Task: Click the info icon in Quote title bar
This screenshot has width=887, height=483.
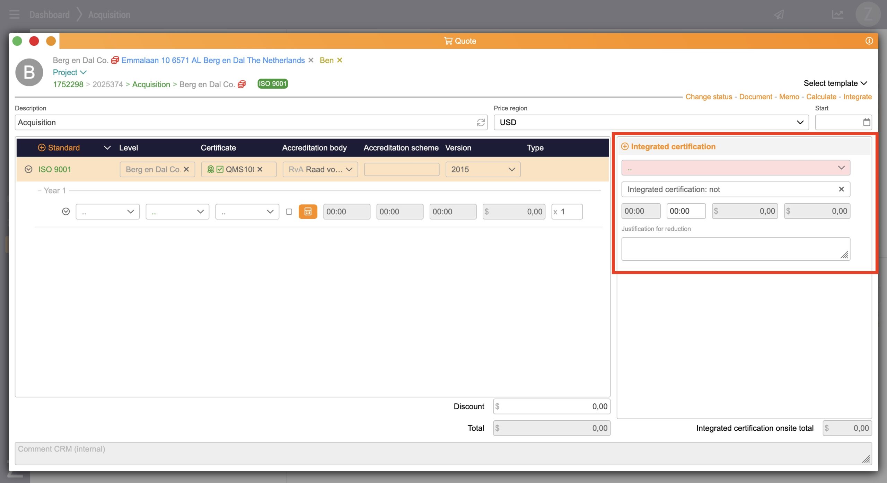Action: pyautogui.click(x=869, y=41)
